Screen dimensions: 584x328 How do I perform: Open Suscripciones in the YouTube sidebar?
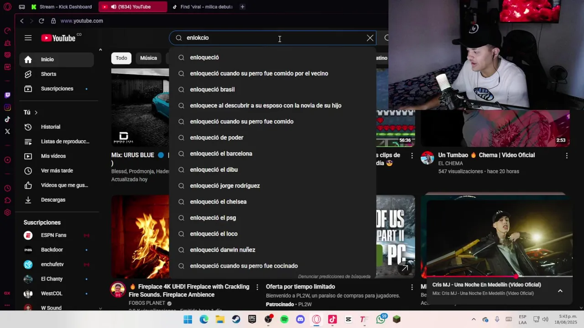tap(57, 88)
